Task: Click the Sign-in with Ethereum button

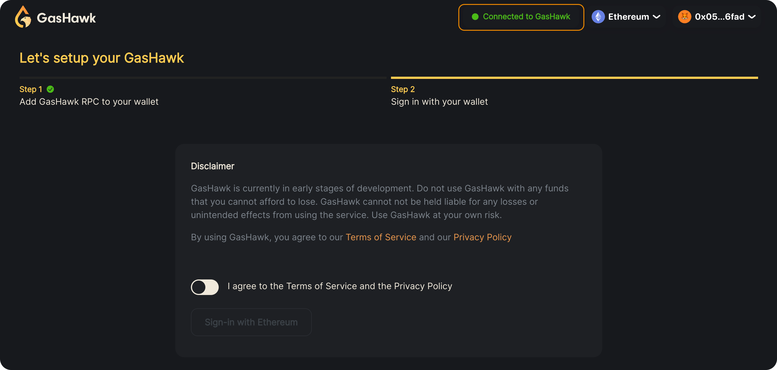Action: pos(251,322)
